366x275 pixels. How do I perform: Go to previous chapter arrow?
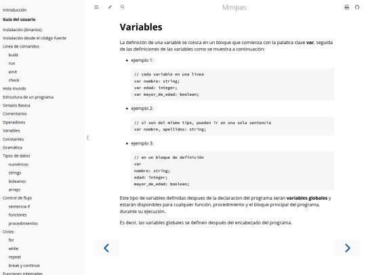[106, 248]
